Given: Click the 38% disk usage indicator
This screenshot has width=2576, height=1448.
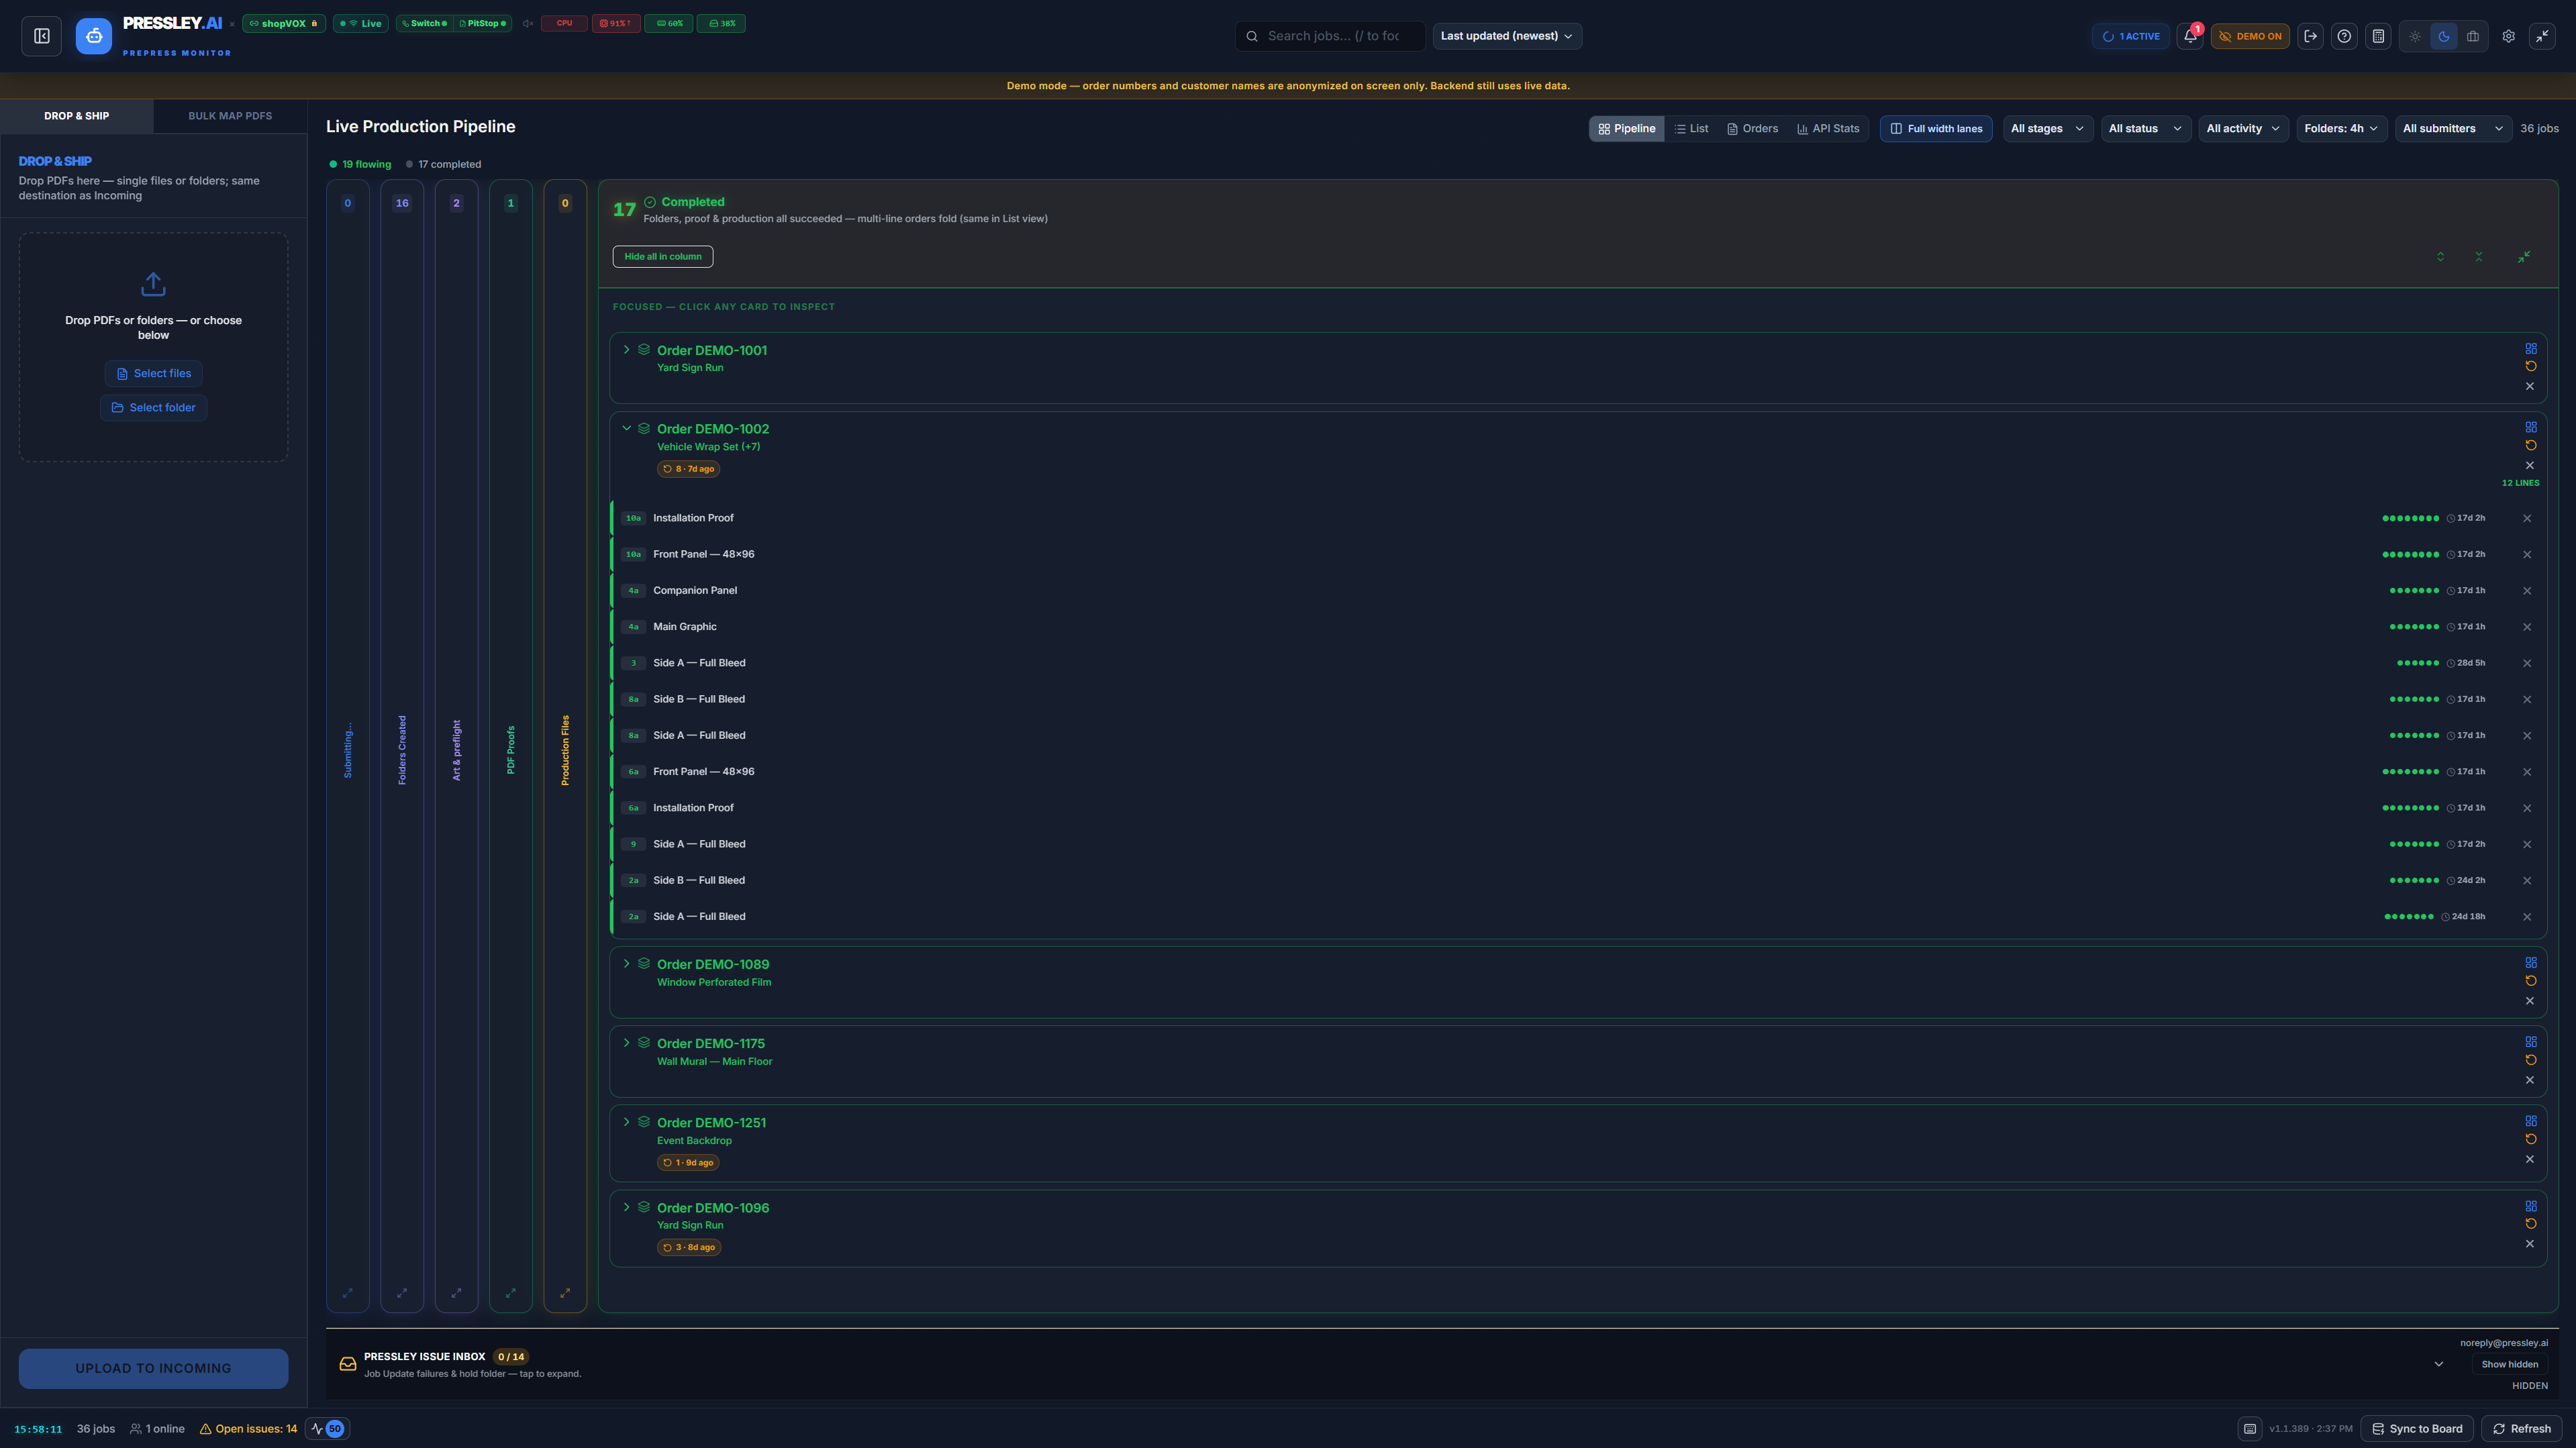Looking at the screenshot, I should coord(721,23).
